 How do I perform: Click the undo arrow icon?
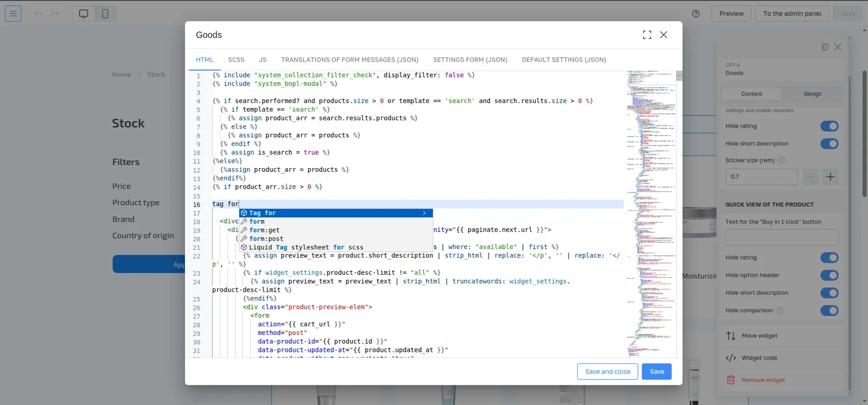point(38,14)
